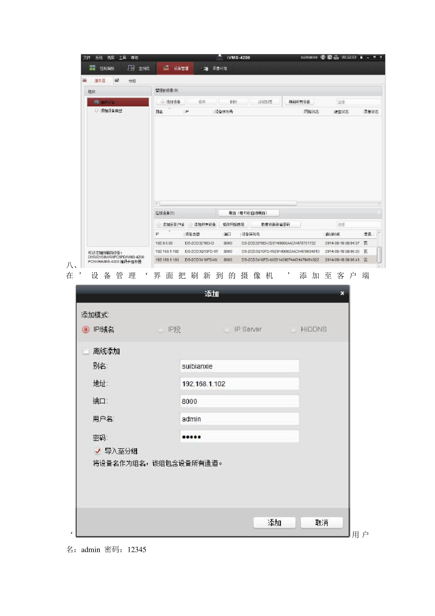Click 添加设备类型 add device type item
The width and height of the screenshot is (435, 616).
click(x=111, y=111)
